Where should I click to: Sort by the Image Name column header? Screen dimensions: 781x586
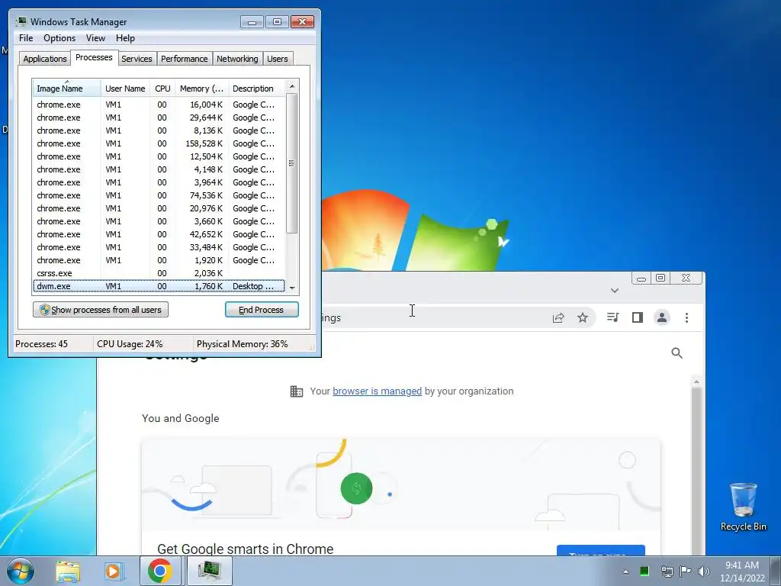click(67, 89)
